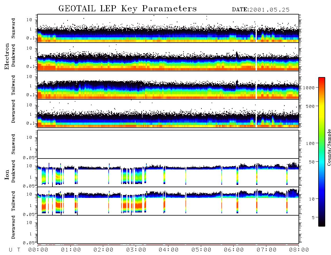Select 'Duskward' label of the Ion group
Image resolution: width=331 pixels, height=255 pixels.
[13, 172]
